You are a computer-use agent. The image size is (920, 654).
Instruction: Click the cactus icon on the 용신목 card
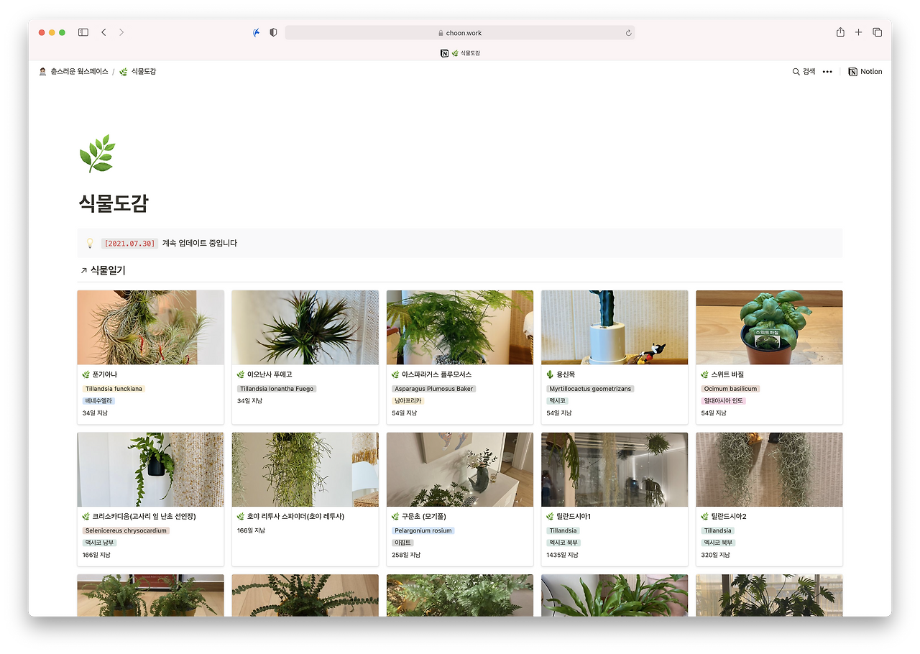tap(550, 374)
